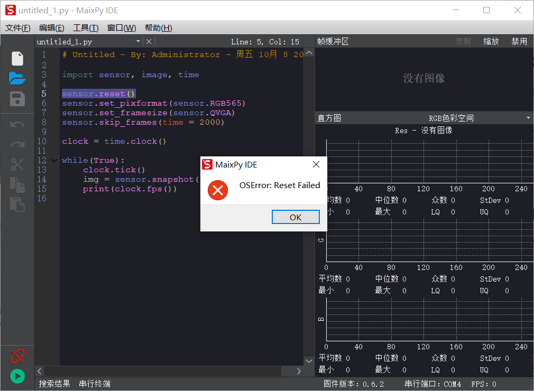Run the script with the green play button
Screen dimensions: 534x391
point(16,376)
